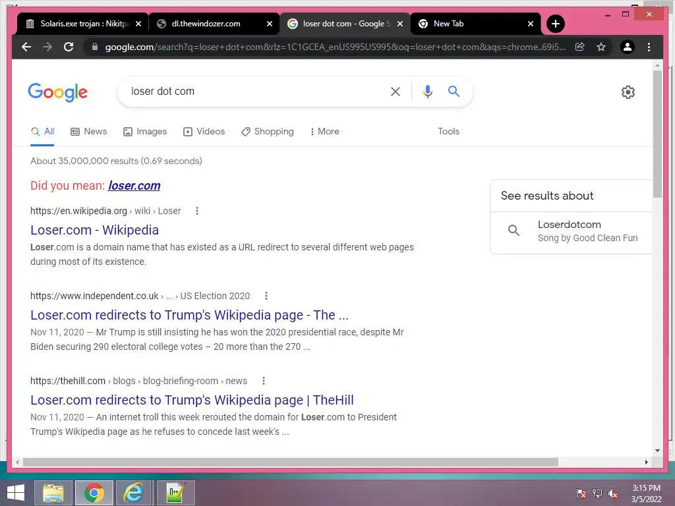Open TheHill Loser.com article
675x506 pixels.
point(192,400)
